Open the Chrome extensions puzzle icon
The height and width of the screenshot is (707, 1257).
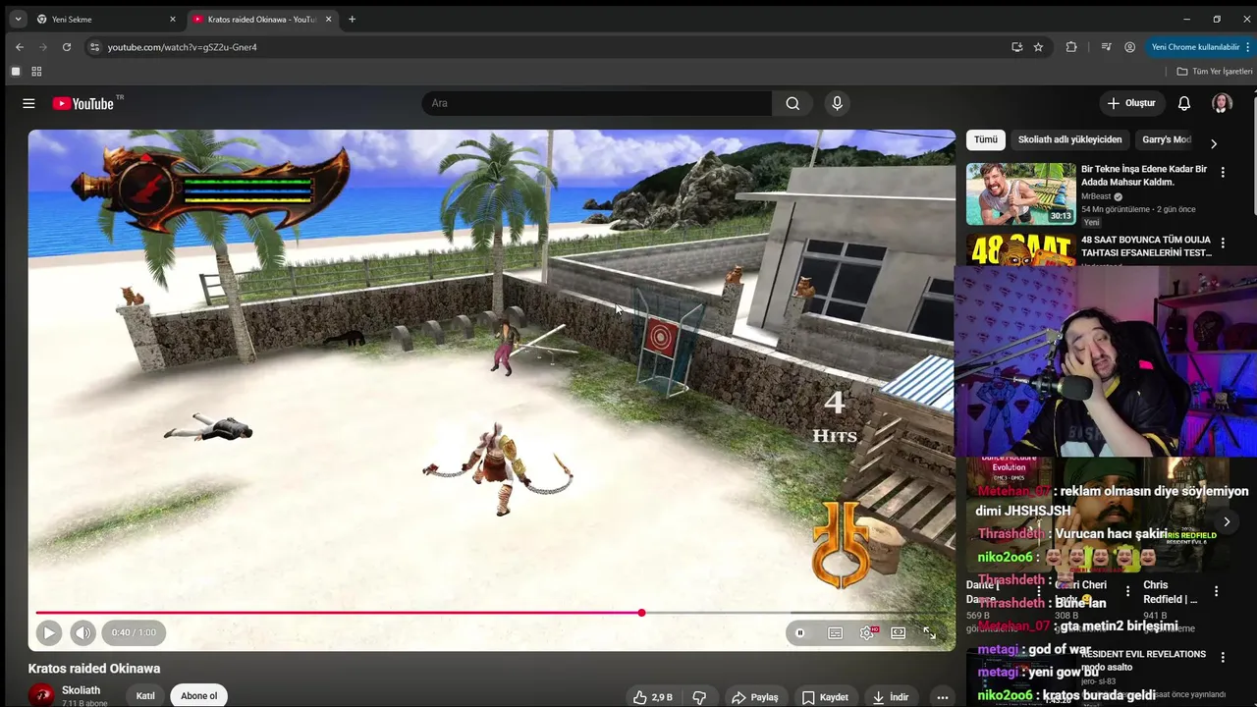click(x=1071, y=47)
